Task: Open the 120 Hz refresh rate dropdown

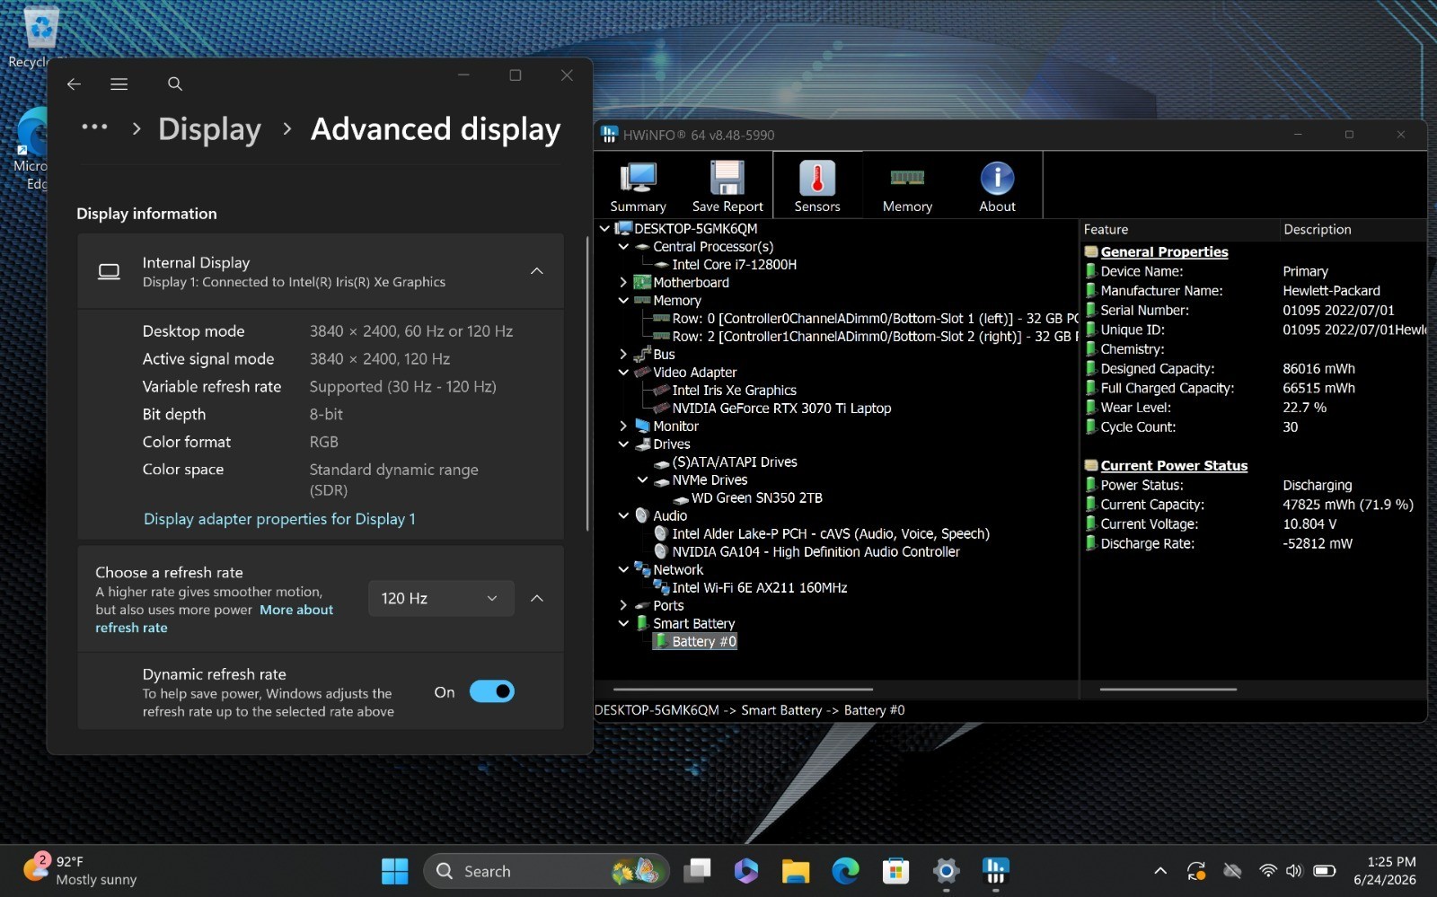Action: [x=441, y=598]
